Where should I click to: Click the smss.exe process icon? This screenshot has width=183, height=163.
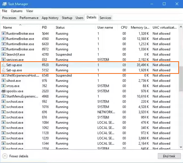pos(3,86)
